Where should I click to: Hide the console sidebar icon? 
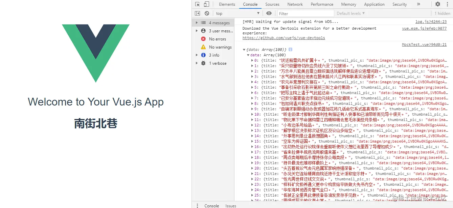tap(198, 13)
